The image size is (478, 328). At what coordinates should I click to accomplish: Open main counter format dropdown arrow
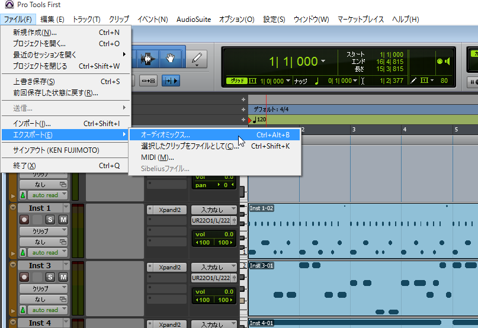click(x=323, y=61)
